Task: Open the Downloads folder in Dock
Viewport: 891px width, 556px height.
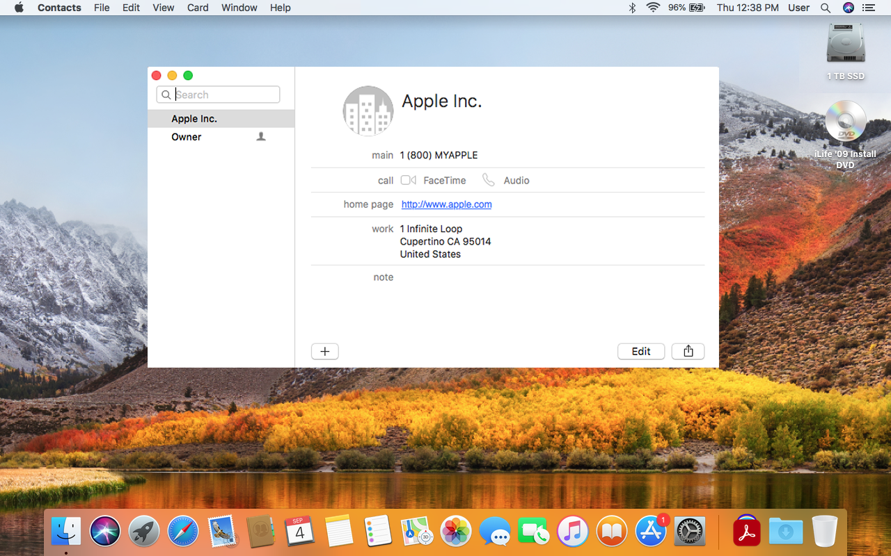Action: 786,532
